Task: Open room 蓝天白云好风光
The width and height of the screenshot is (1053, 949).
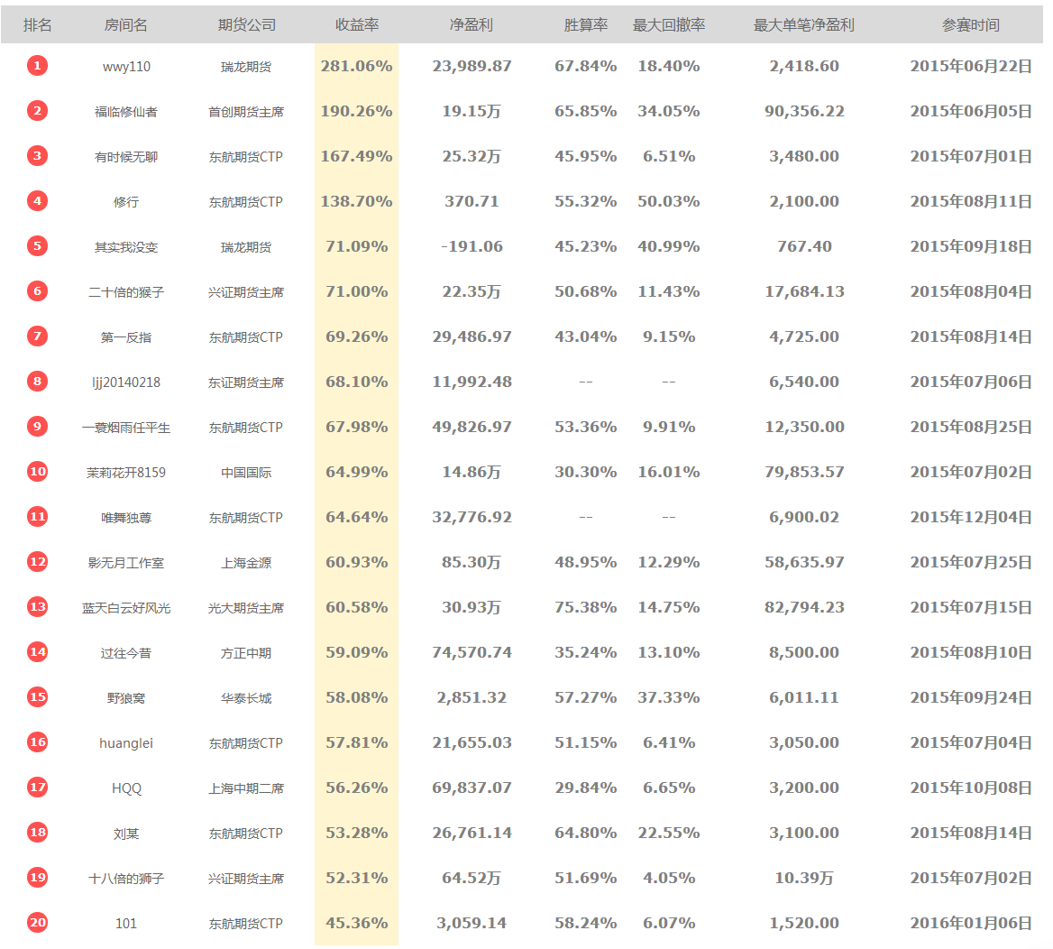Action: pos(126,608)
